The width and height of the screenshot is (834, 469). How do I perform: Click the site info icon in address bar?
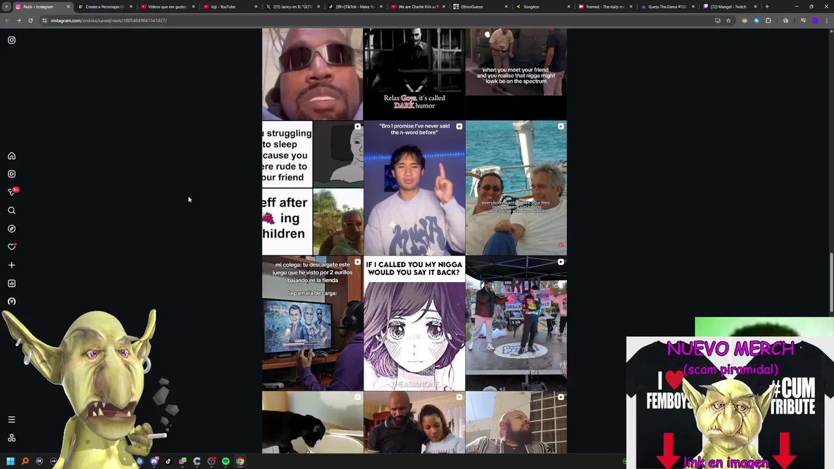[x=44, y=20]
